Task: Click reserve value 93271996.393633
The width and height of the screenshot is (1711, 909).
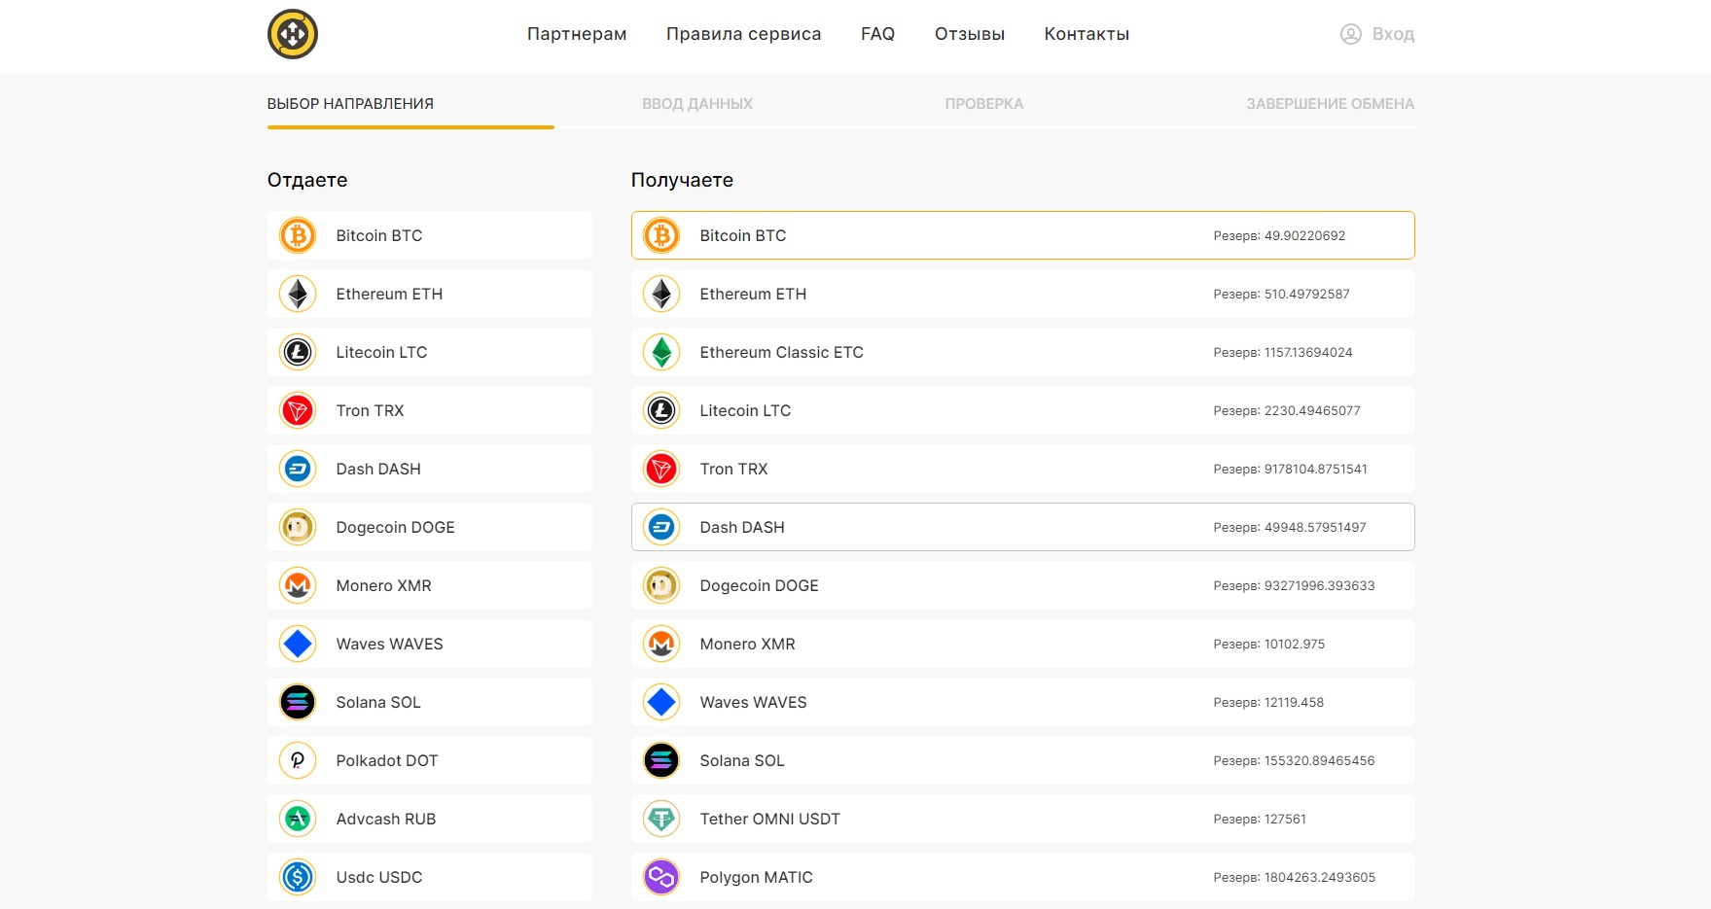Action: (1319, 585)
